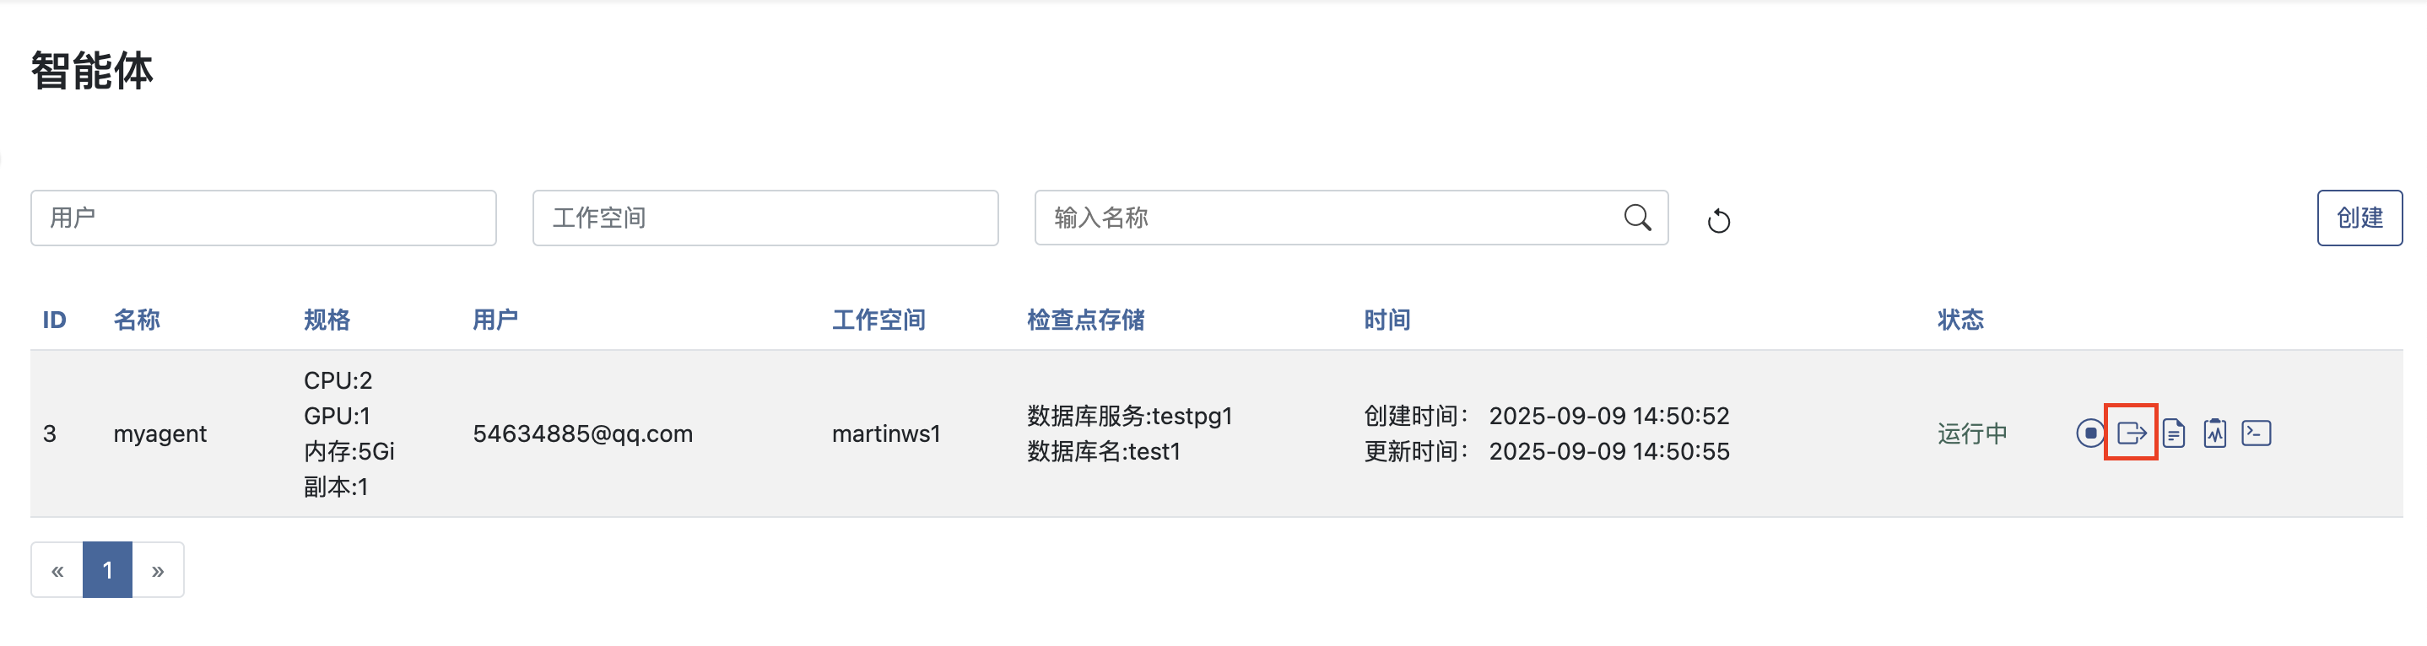Open the clipboard monitoring icon for myagent

coord(2215,433)
